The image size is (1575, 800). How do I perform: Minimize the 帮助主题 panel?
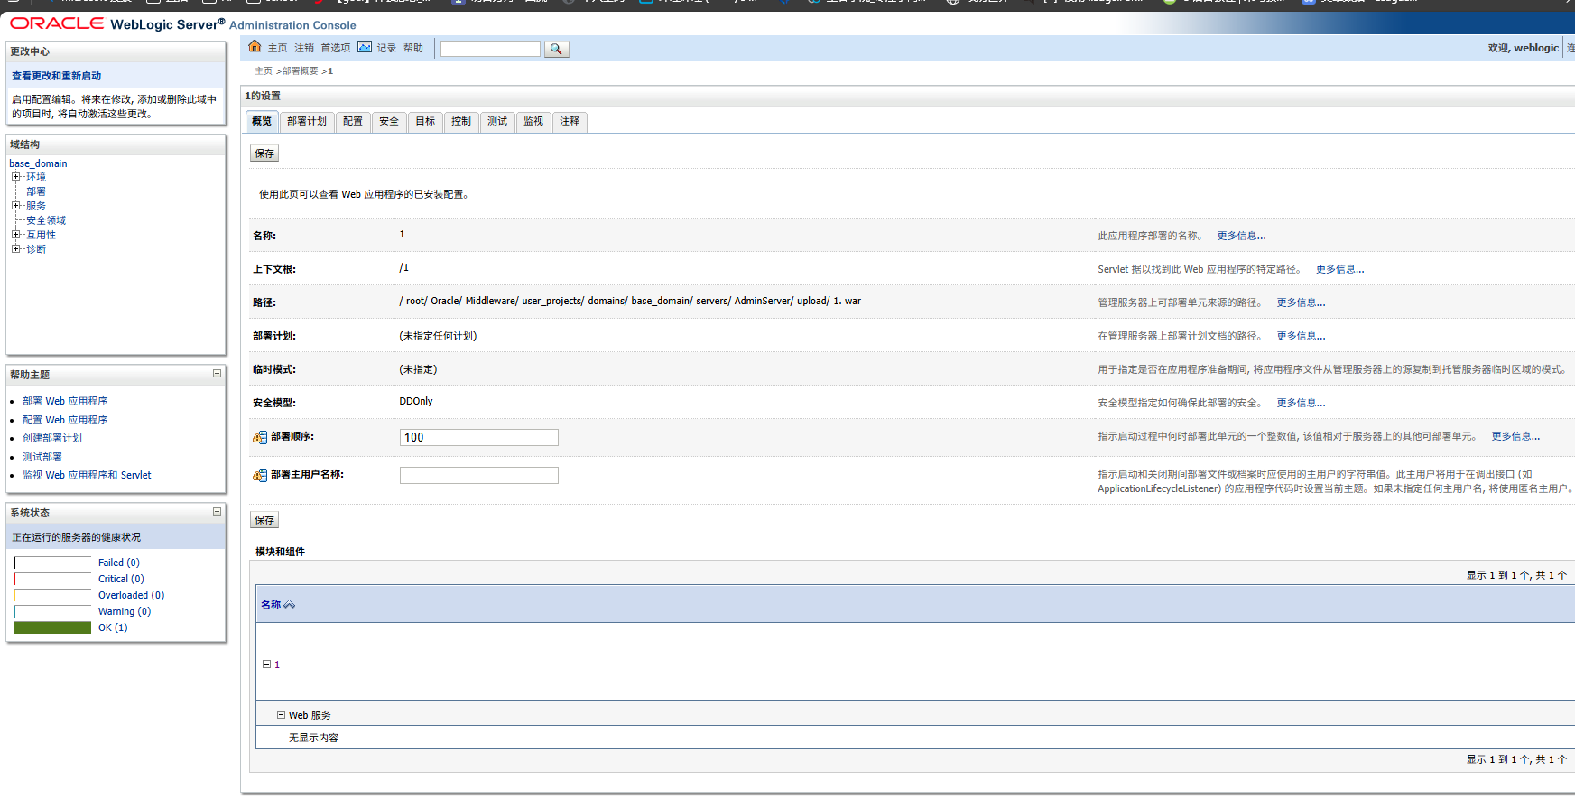(x=217, y=374)
